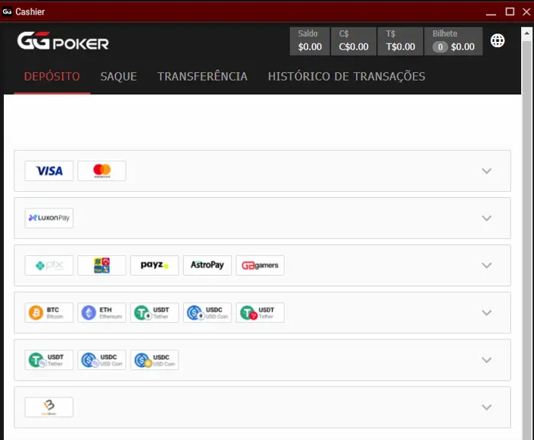Select the Mastercard deposit option
The image size is (534, 440).
click(101, 171)
